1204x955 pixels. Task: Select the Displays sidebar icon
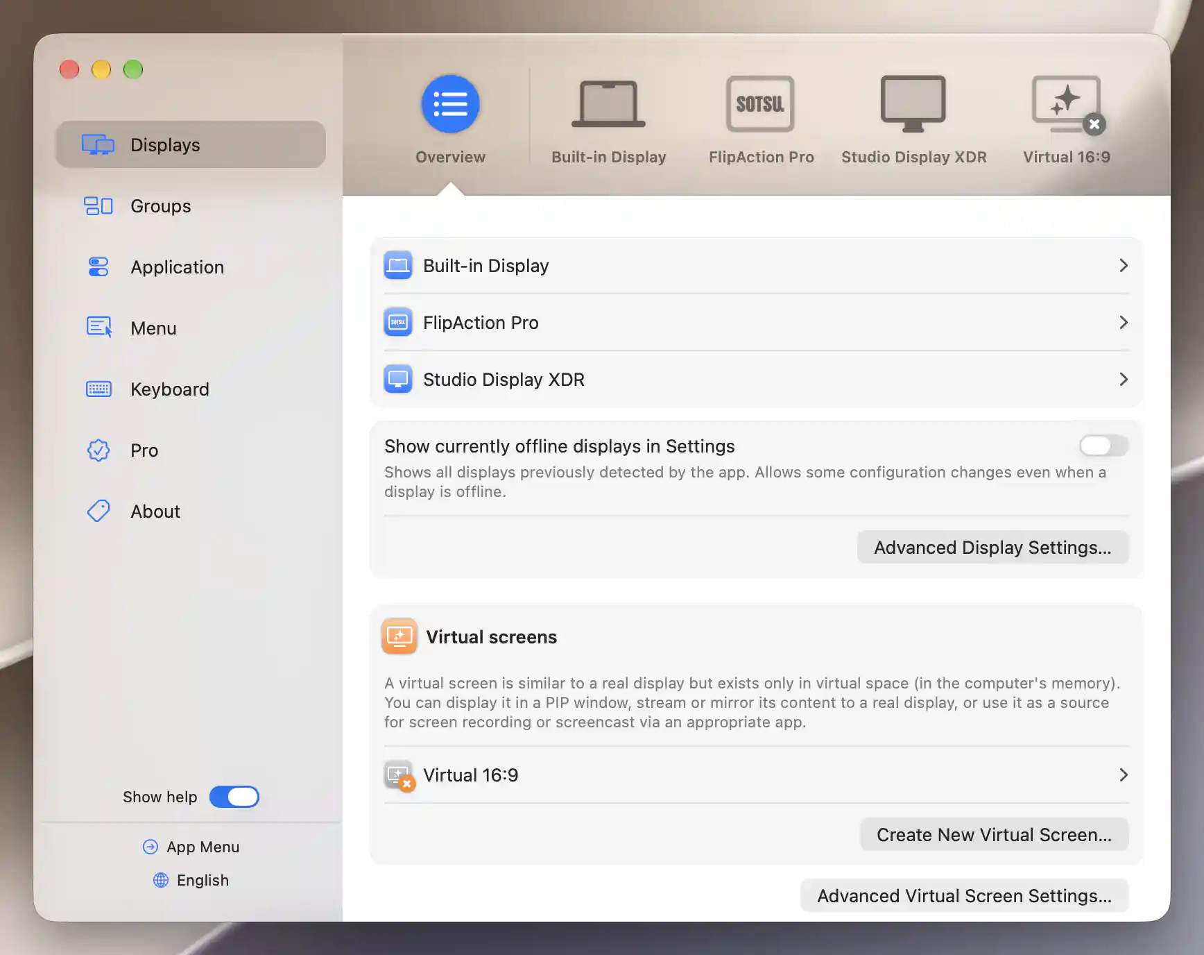pyautogui.click(x=98, y=144)
